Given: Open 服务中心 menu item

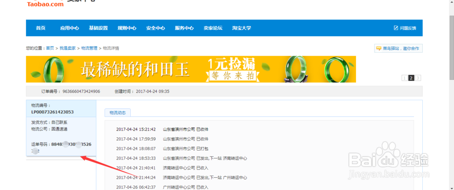Looking at the screenshot, I should click(x=184, y=28).
